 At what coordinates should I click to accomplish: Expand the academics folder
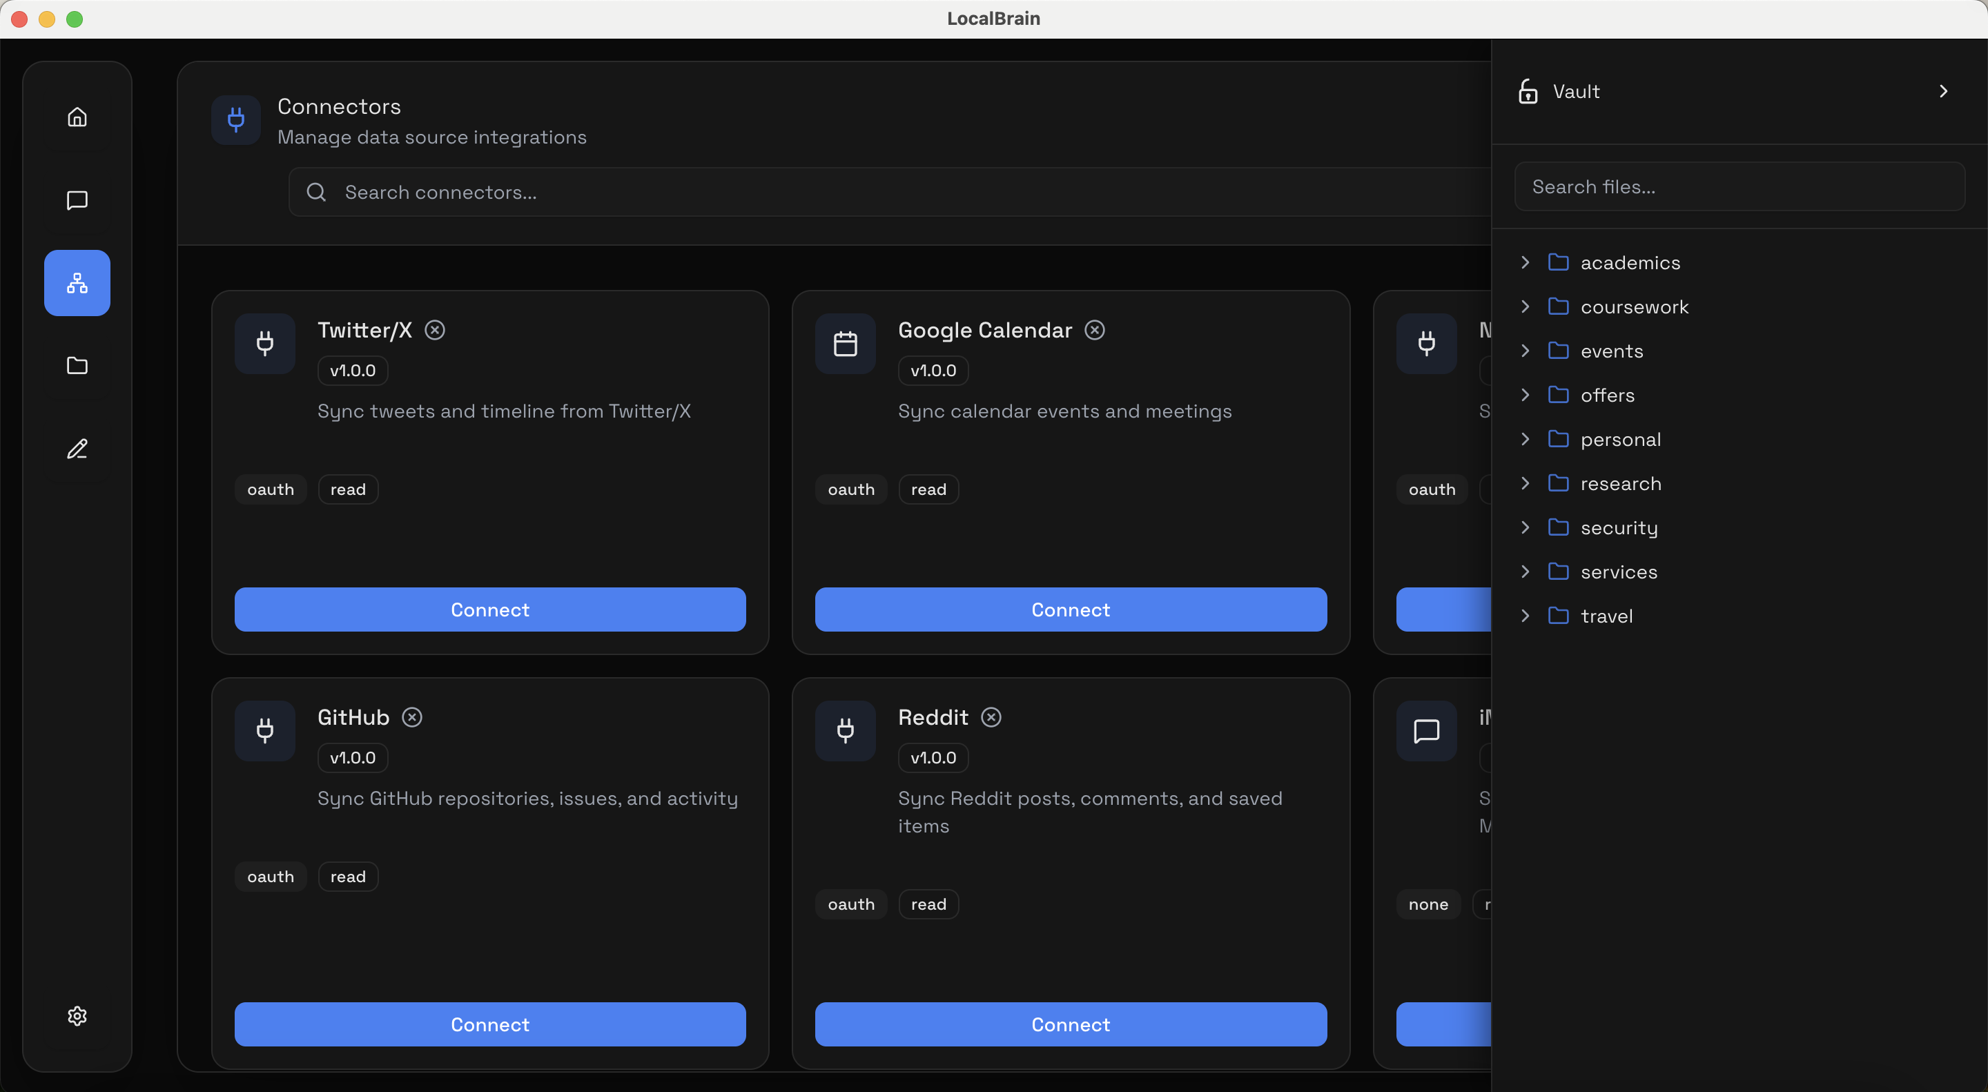[1525, 262]
